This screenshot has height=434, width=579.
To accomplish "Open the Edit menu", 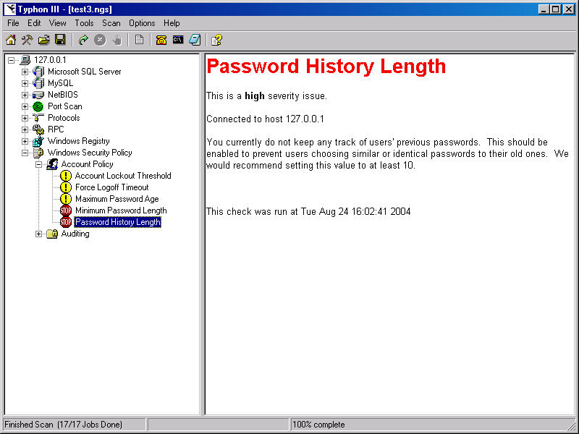I will tap(34, 23).
